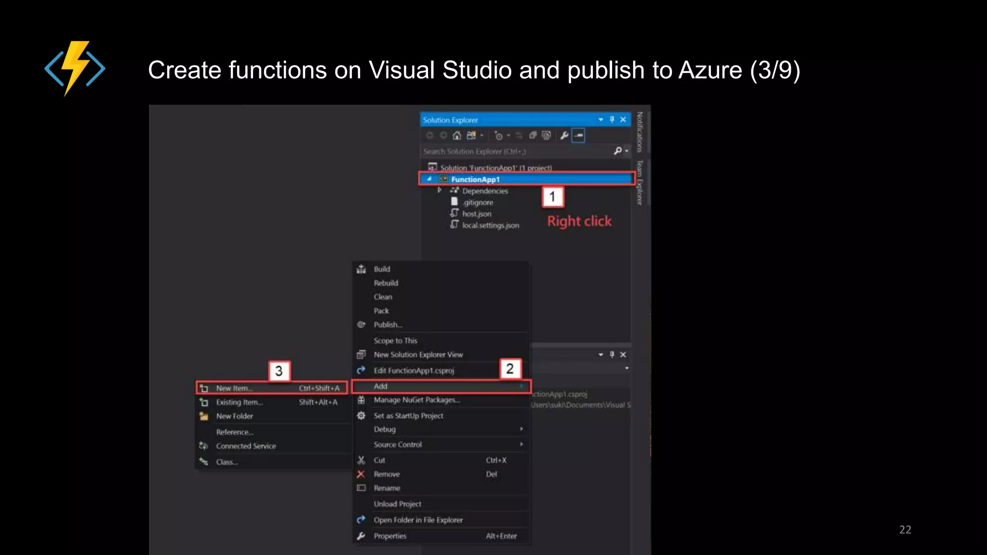This screenshot has height=555, width=987.
Task: Click the Home icon in Solution Explorer toolbar
Action: tap(457, 135)
